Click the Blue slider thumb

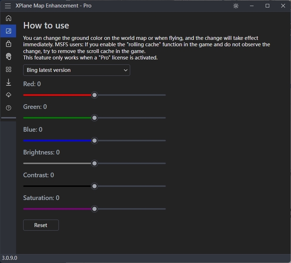coord(95,141)
